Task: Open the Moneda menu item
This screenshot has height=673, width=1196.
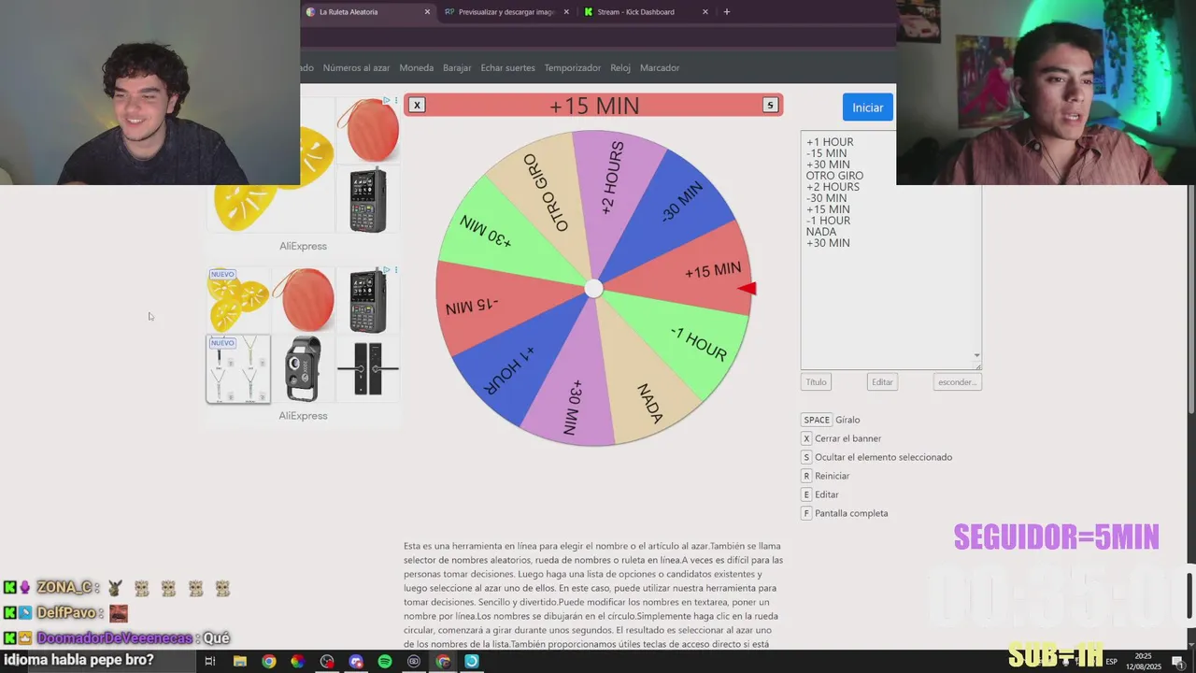Action: (416, 67)
